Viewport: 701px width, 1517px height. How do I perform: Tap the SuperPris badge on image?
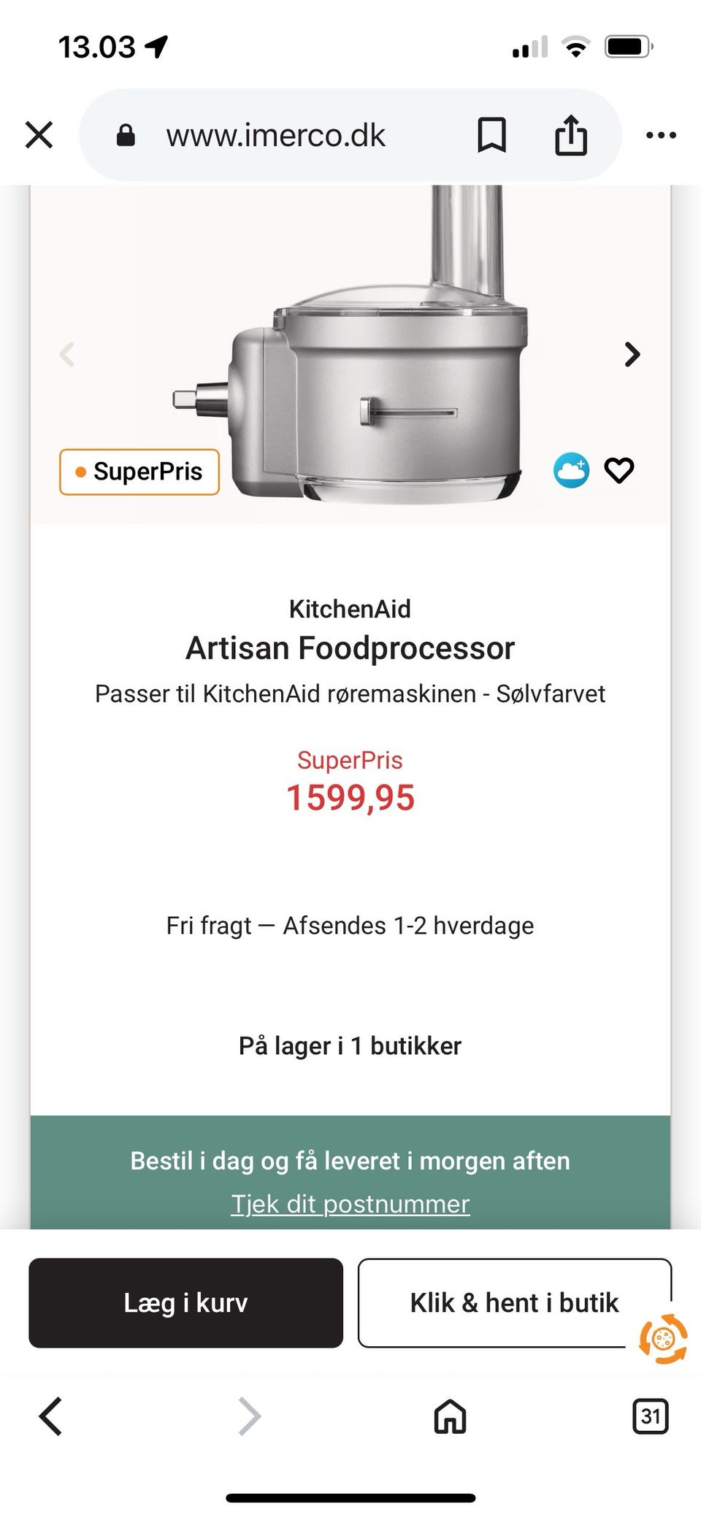coord(139,472)
